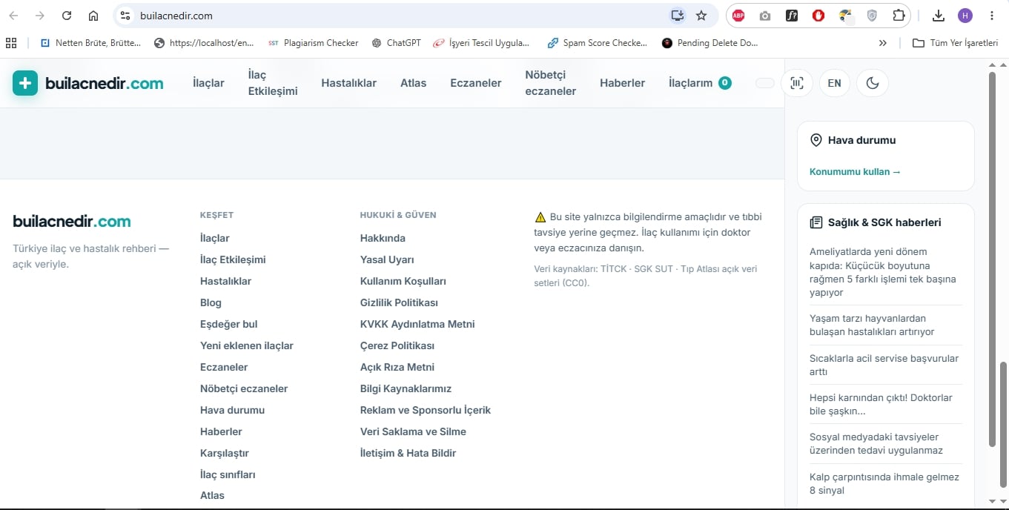
Task: Toggle dark mode with the moon icon
Action: 873,83
